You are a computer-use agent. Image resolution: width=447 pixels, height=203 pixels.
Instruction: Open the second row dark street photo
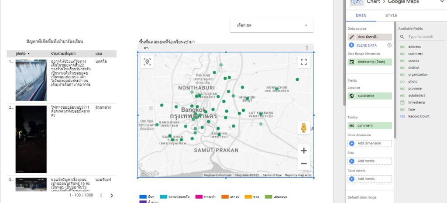[31, 139]
